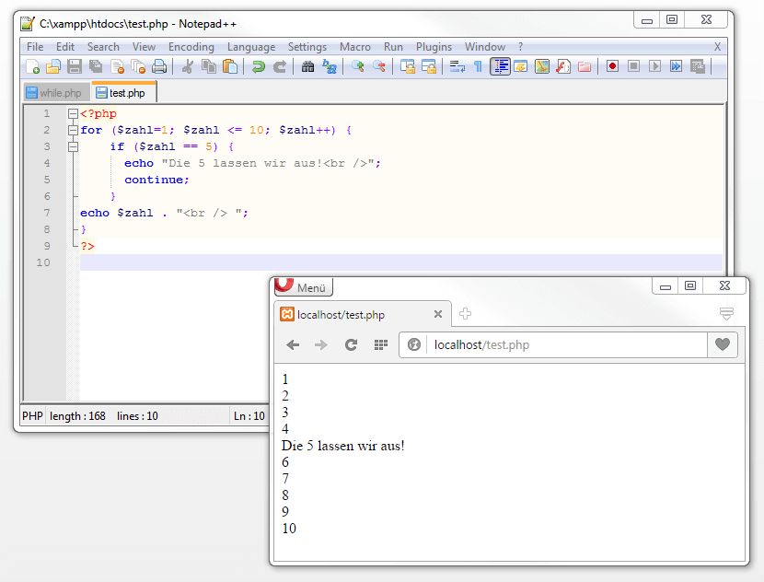Paste from clipboard via the toolbar icon
The height and width of the screenshot is (582, 764).
pyautogui.click(x=230, y=66)
